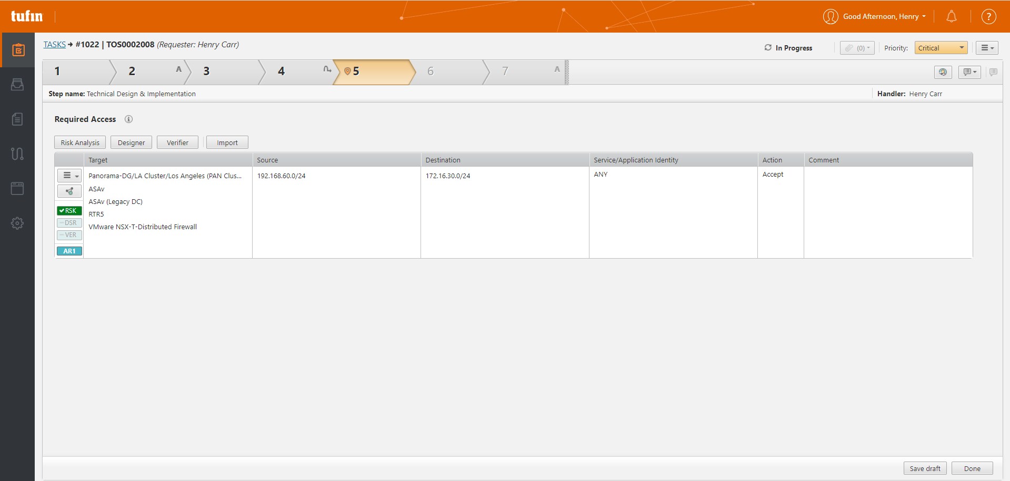Click the topology share icon in AR1
The height and width of the screenshot is (481, 1010).
point(69,191)
